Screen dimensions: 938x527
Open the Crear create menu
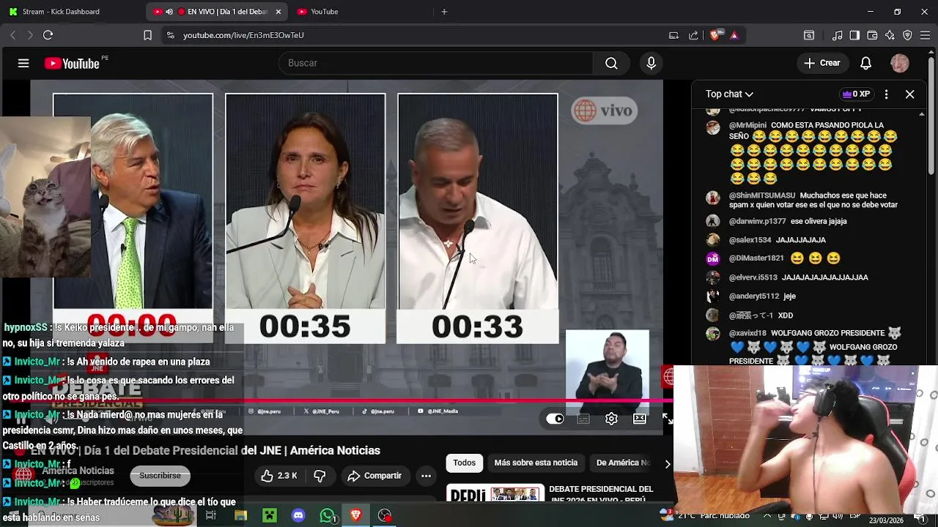point(821,63)
